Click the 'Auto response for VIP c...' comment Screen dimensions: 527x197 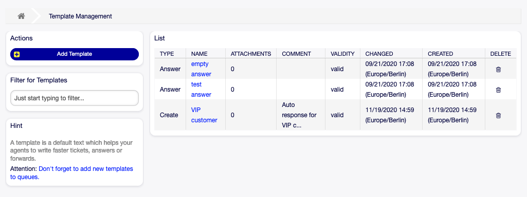click(x=299, y=115)
